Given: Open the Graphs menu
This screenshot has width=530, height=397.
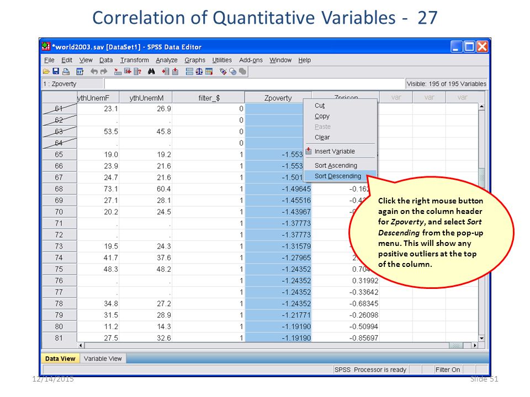Looking at the screenshot, I should tap(195, 60).
